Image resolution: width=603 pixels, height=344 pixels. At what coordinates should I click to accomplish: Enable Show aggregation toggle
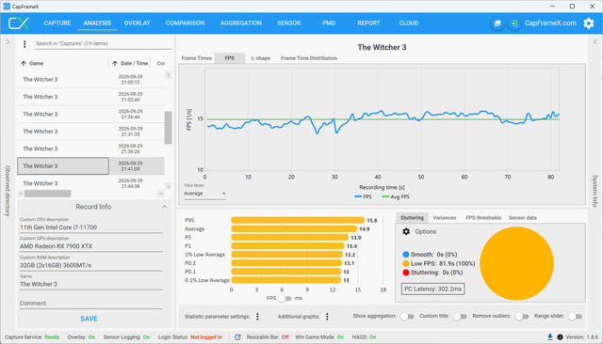click(x=407, y=317)
